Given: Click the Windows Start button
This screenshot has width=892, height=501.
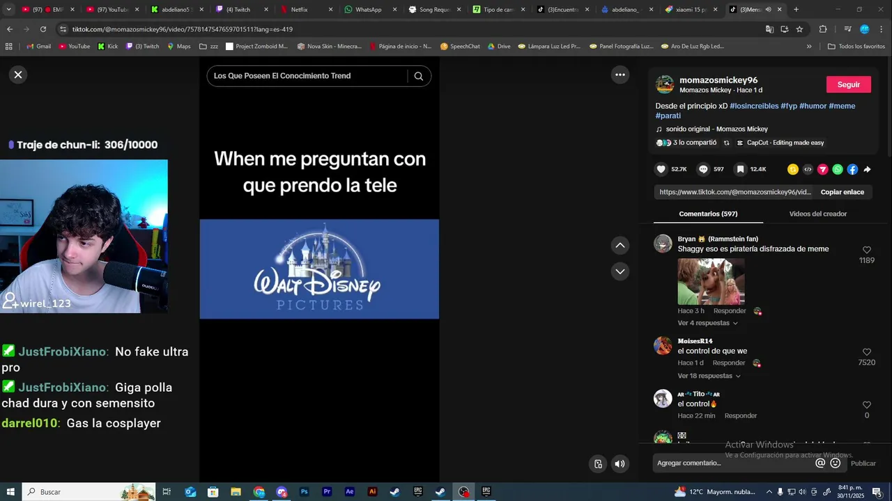Looking at the screenshot, I should point(10,492).
